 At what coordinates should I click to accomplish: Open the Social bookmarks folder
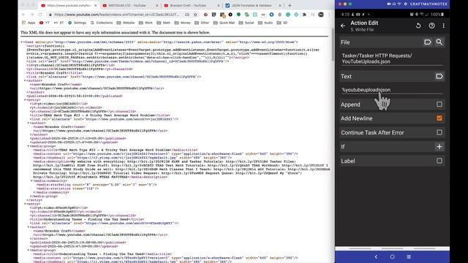pyautogui.click(x=247, y=23)
